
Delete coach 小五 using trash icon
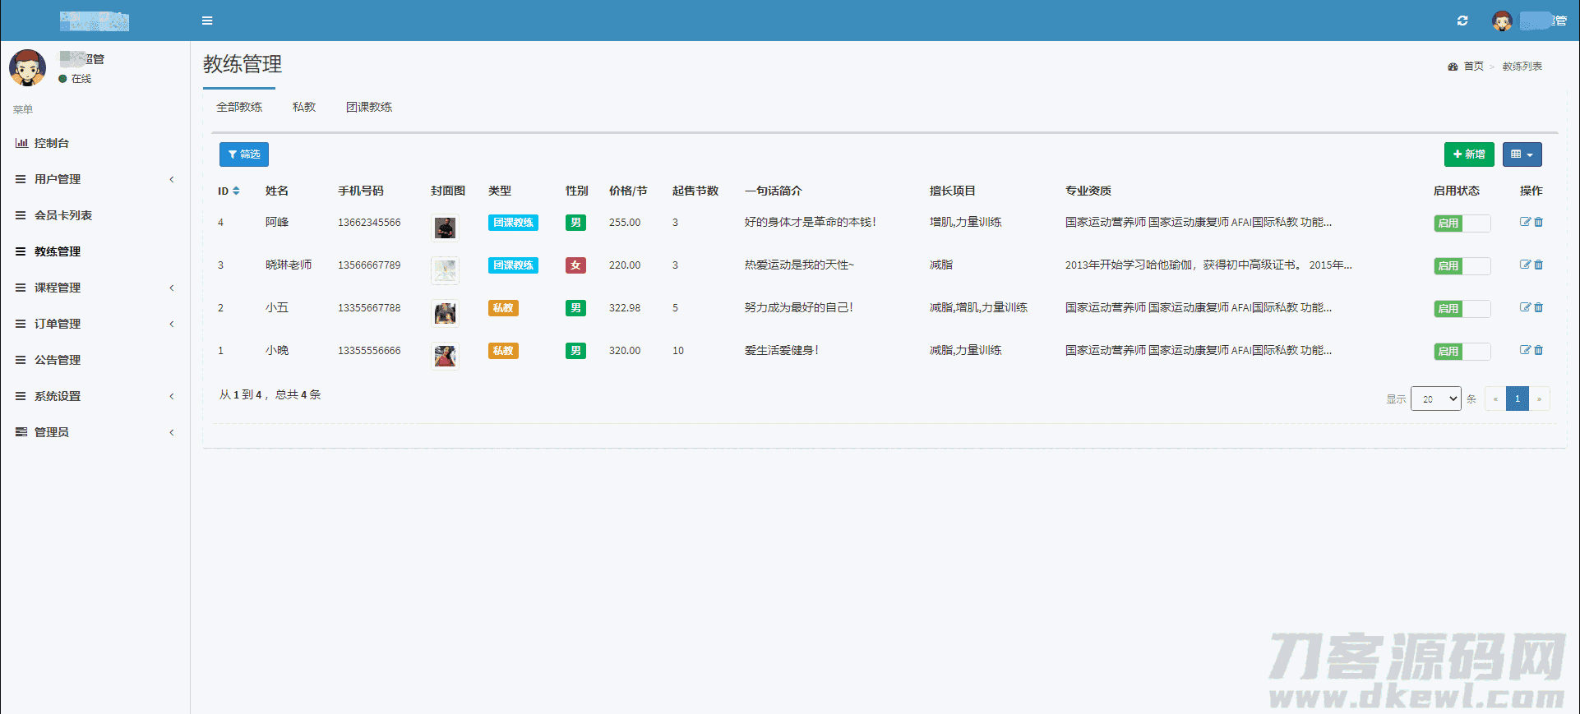[x=1539, y=307]
